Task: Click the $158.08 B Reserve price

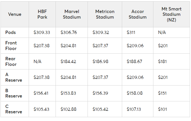Action: 135,93
